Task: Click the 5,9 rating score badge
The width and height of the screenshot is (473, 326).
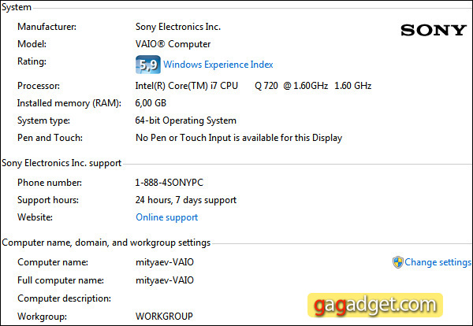Action: (148, 65)
